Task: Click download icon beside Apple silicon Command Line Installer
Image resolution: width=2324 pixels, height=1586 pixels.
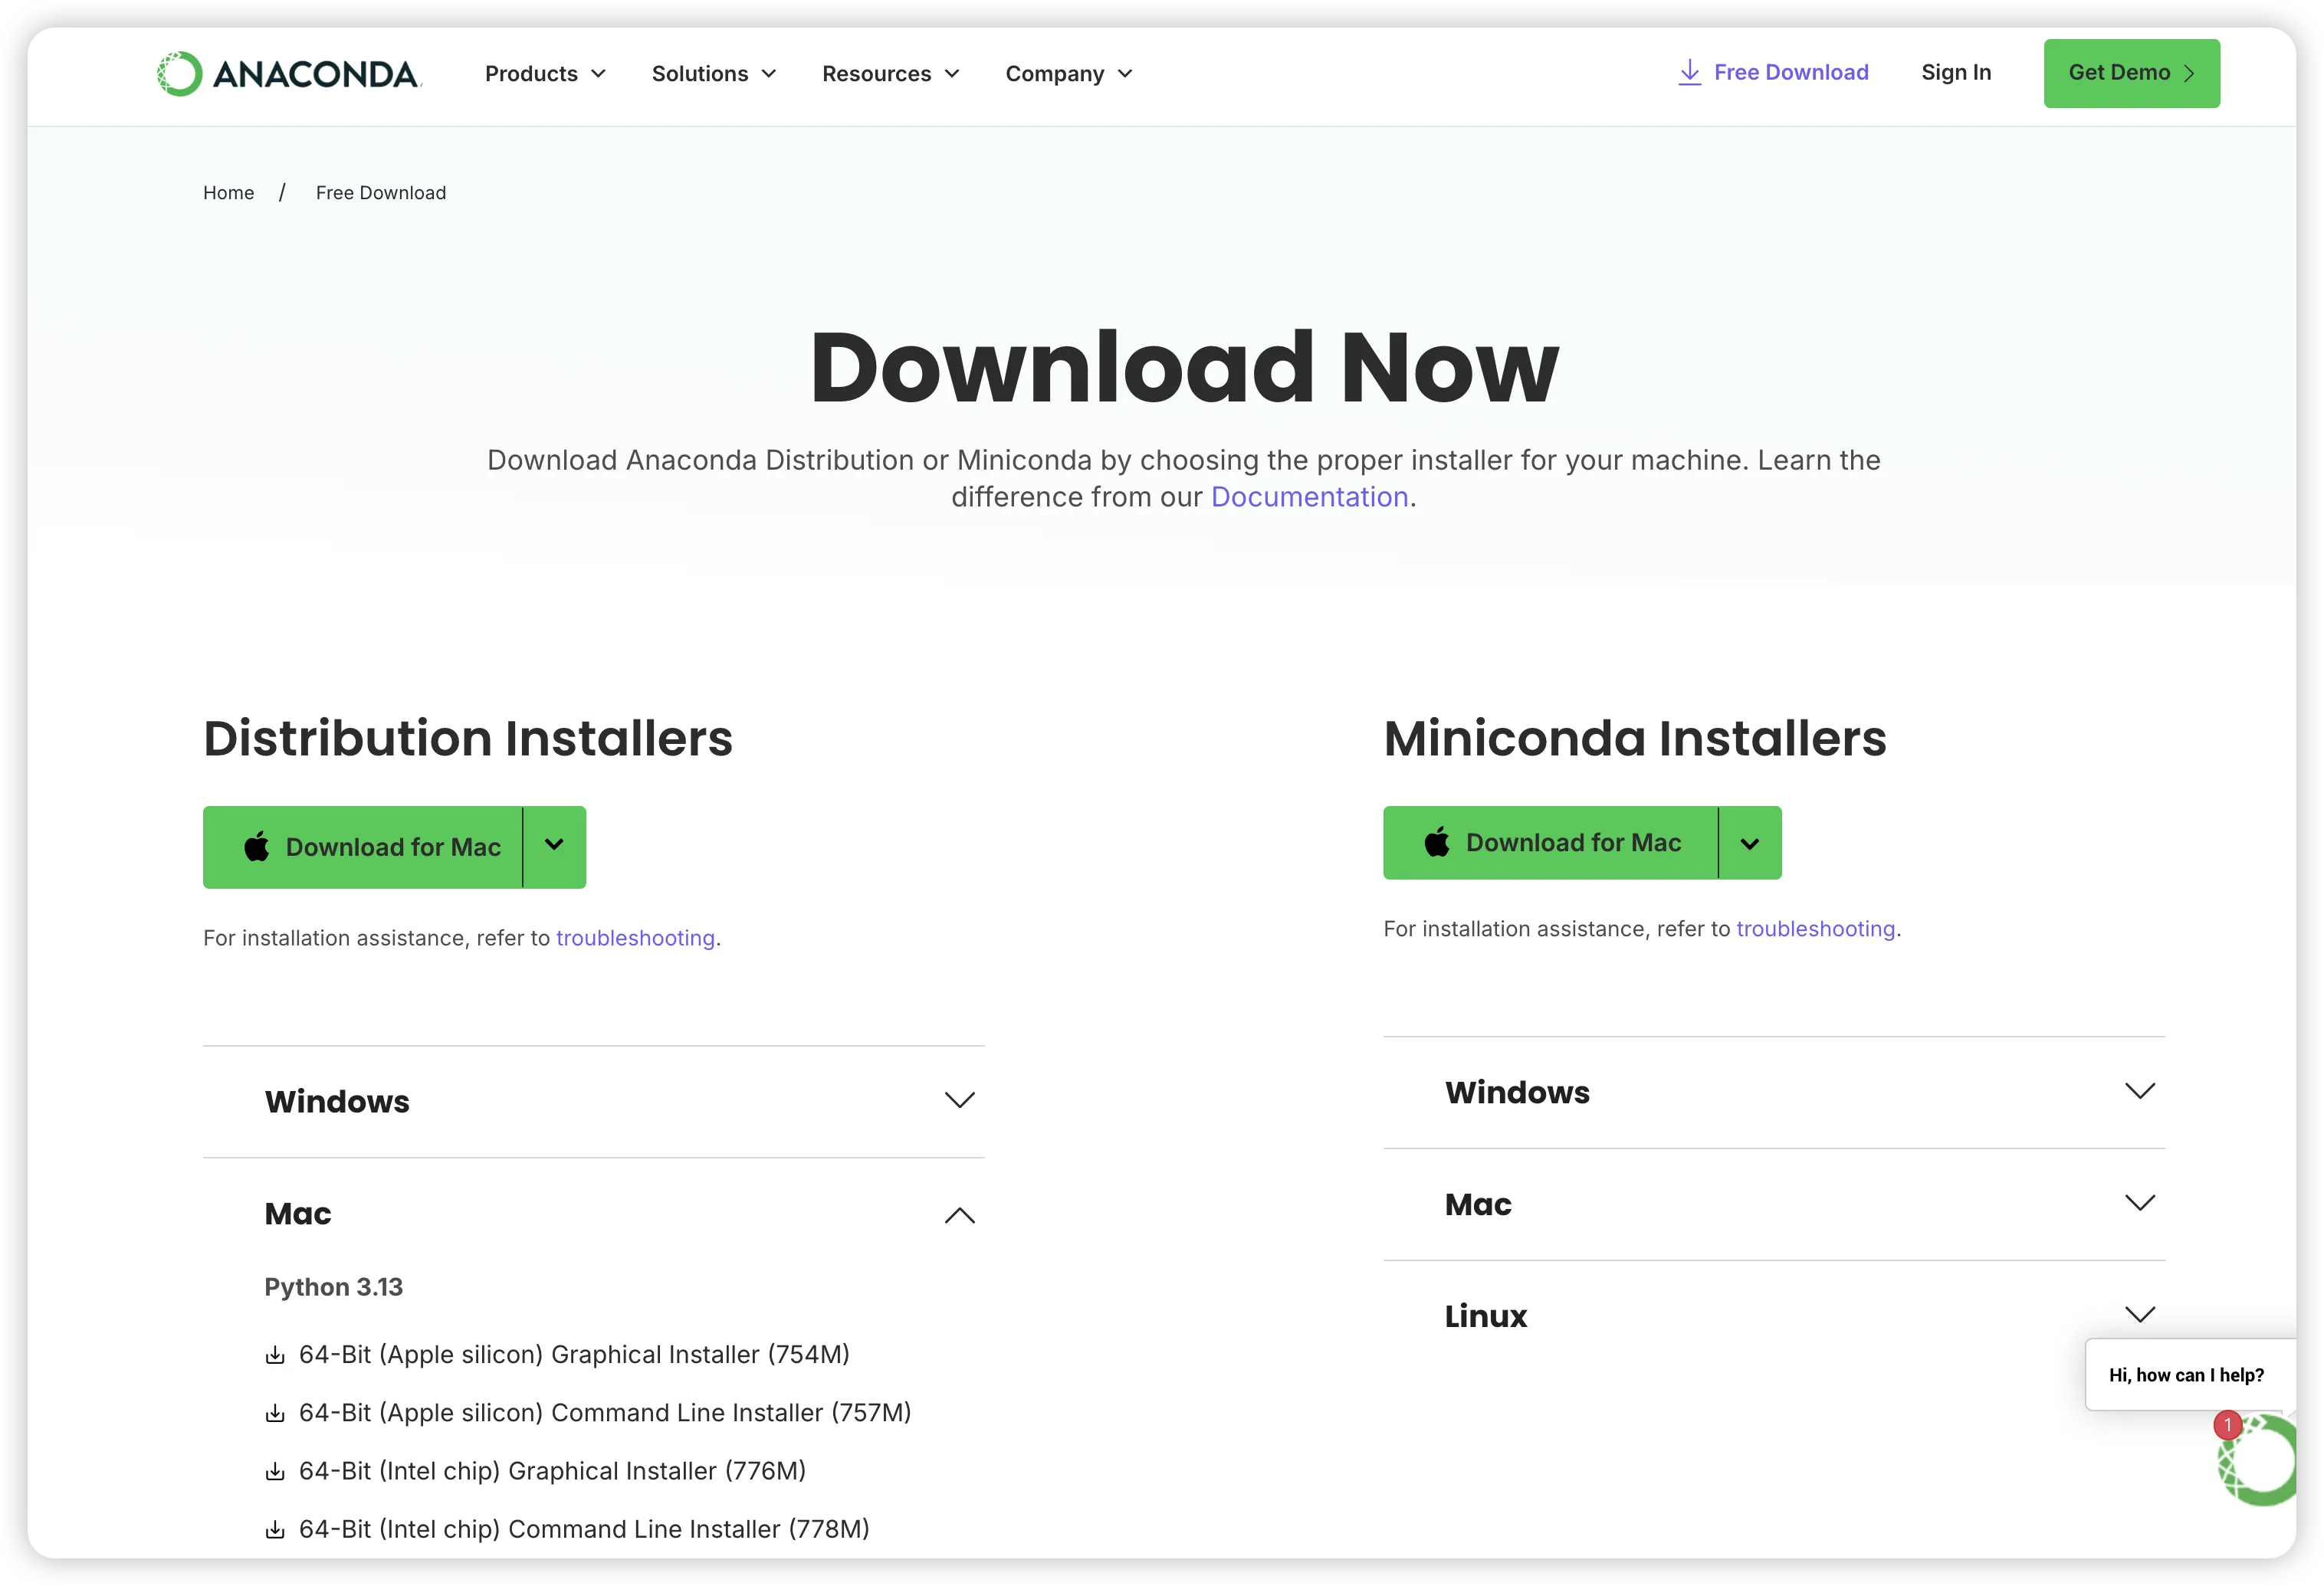Action: [275, 1413]
